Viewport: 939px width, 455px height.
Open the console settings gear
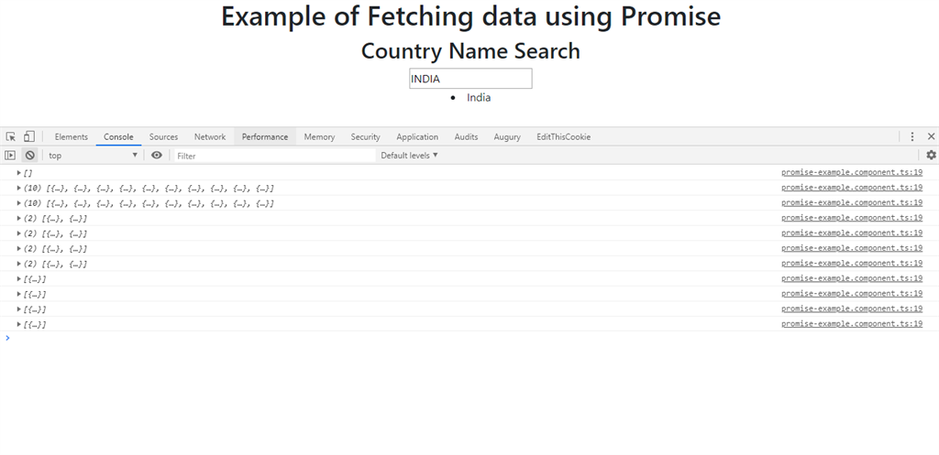[931, 155]
